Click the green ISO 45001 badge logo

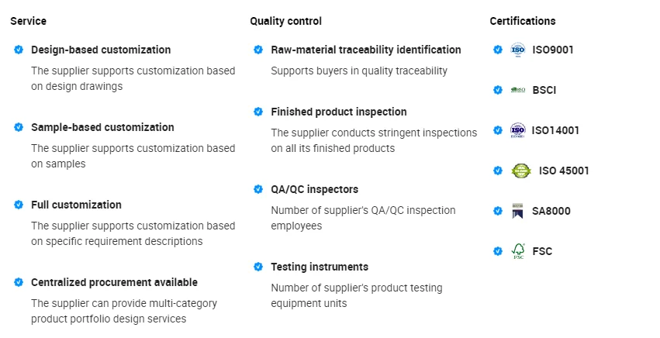(x=521, y=171)
